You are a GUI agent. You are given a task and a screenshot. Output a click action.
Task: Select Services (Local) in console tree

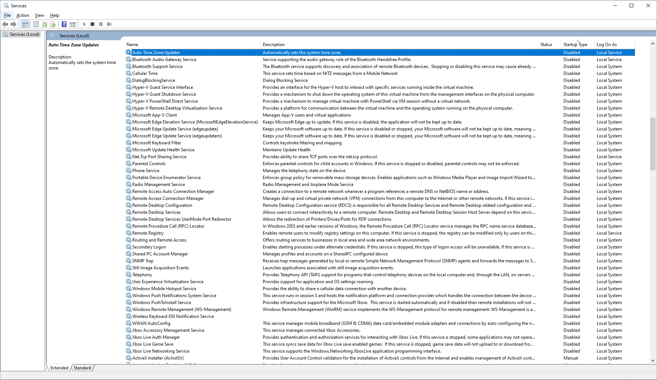(x=24, y=34)
